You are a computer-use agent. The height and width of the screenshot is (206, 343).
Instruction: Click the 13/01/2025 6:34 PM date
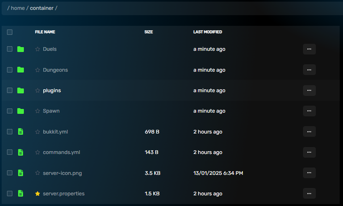click(218, 173)
